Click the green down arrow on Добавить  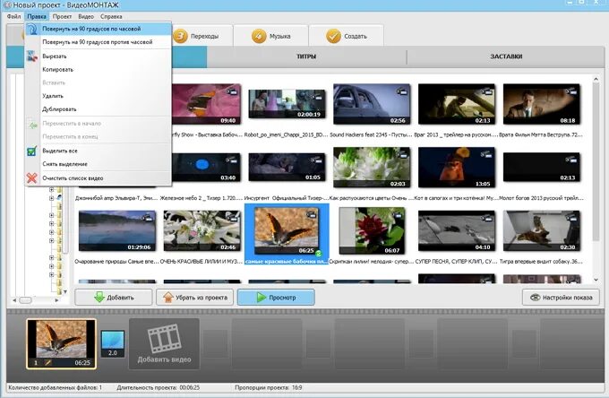coord(99,298)
